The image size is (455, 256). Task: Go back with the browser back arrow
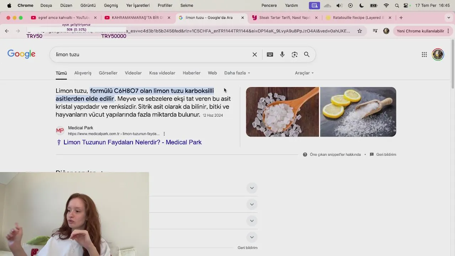[7, 31]
